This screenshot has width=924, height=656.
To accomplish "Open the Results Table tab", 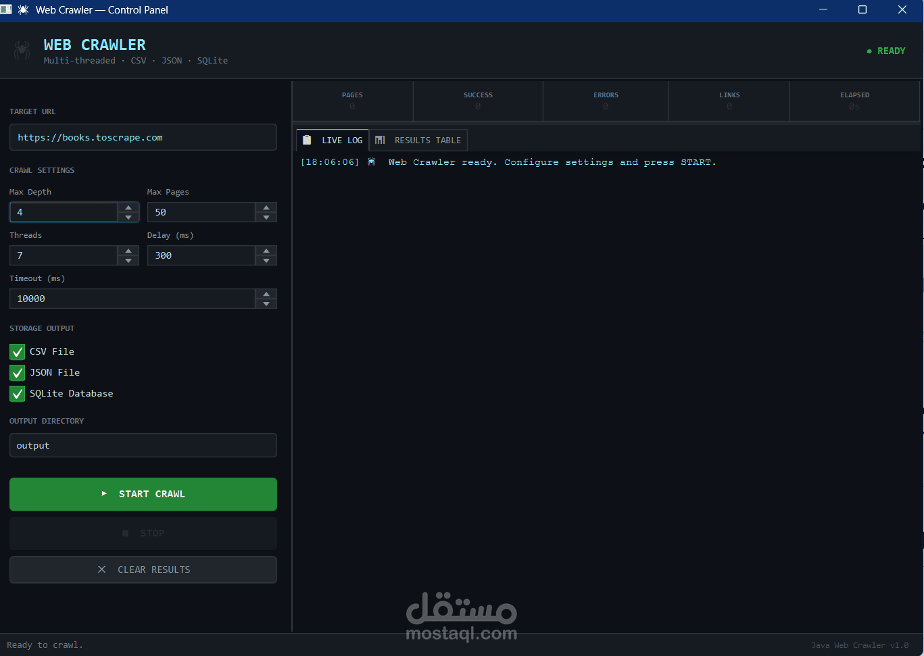I will pyautogui.click(x=418, y=140).
